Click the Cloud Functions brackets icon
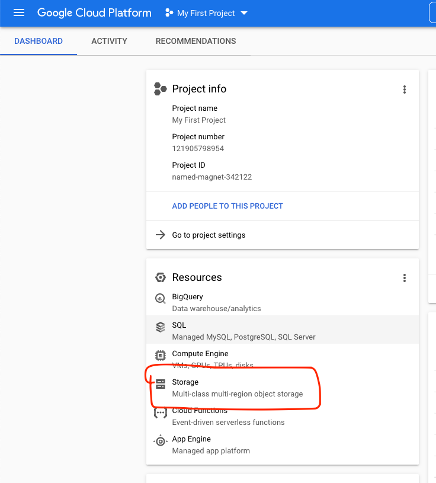Screen dimensions: 436x483 [160, 412]
